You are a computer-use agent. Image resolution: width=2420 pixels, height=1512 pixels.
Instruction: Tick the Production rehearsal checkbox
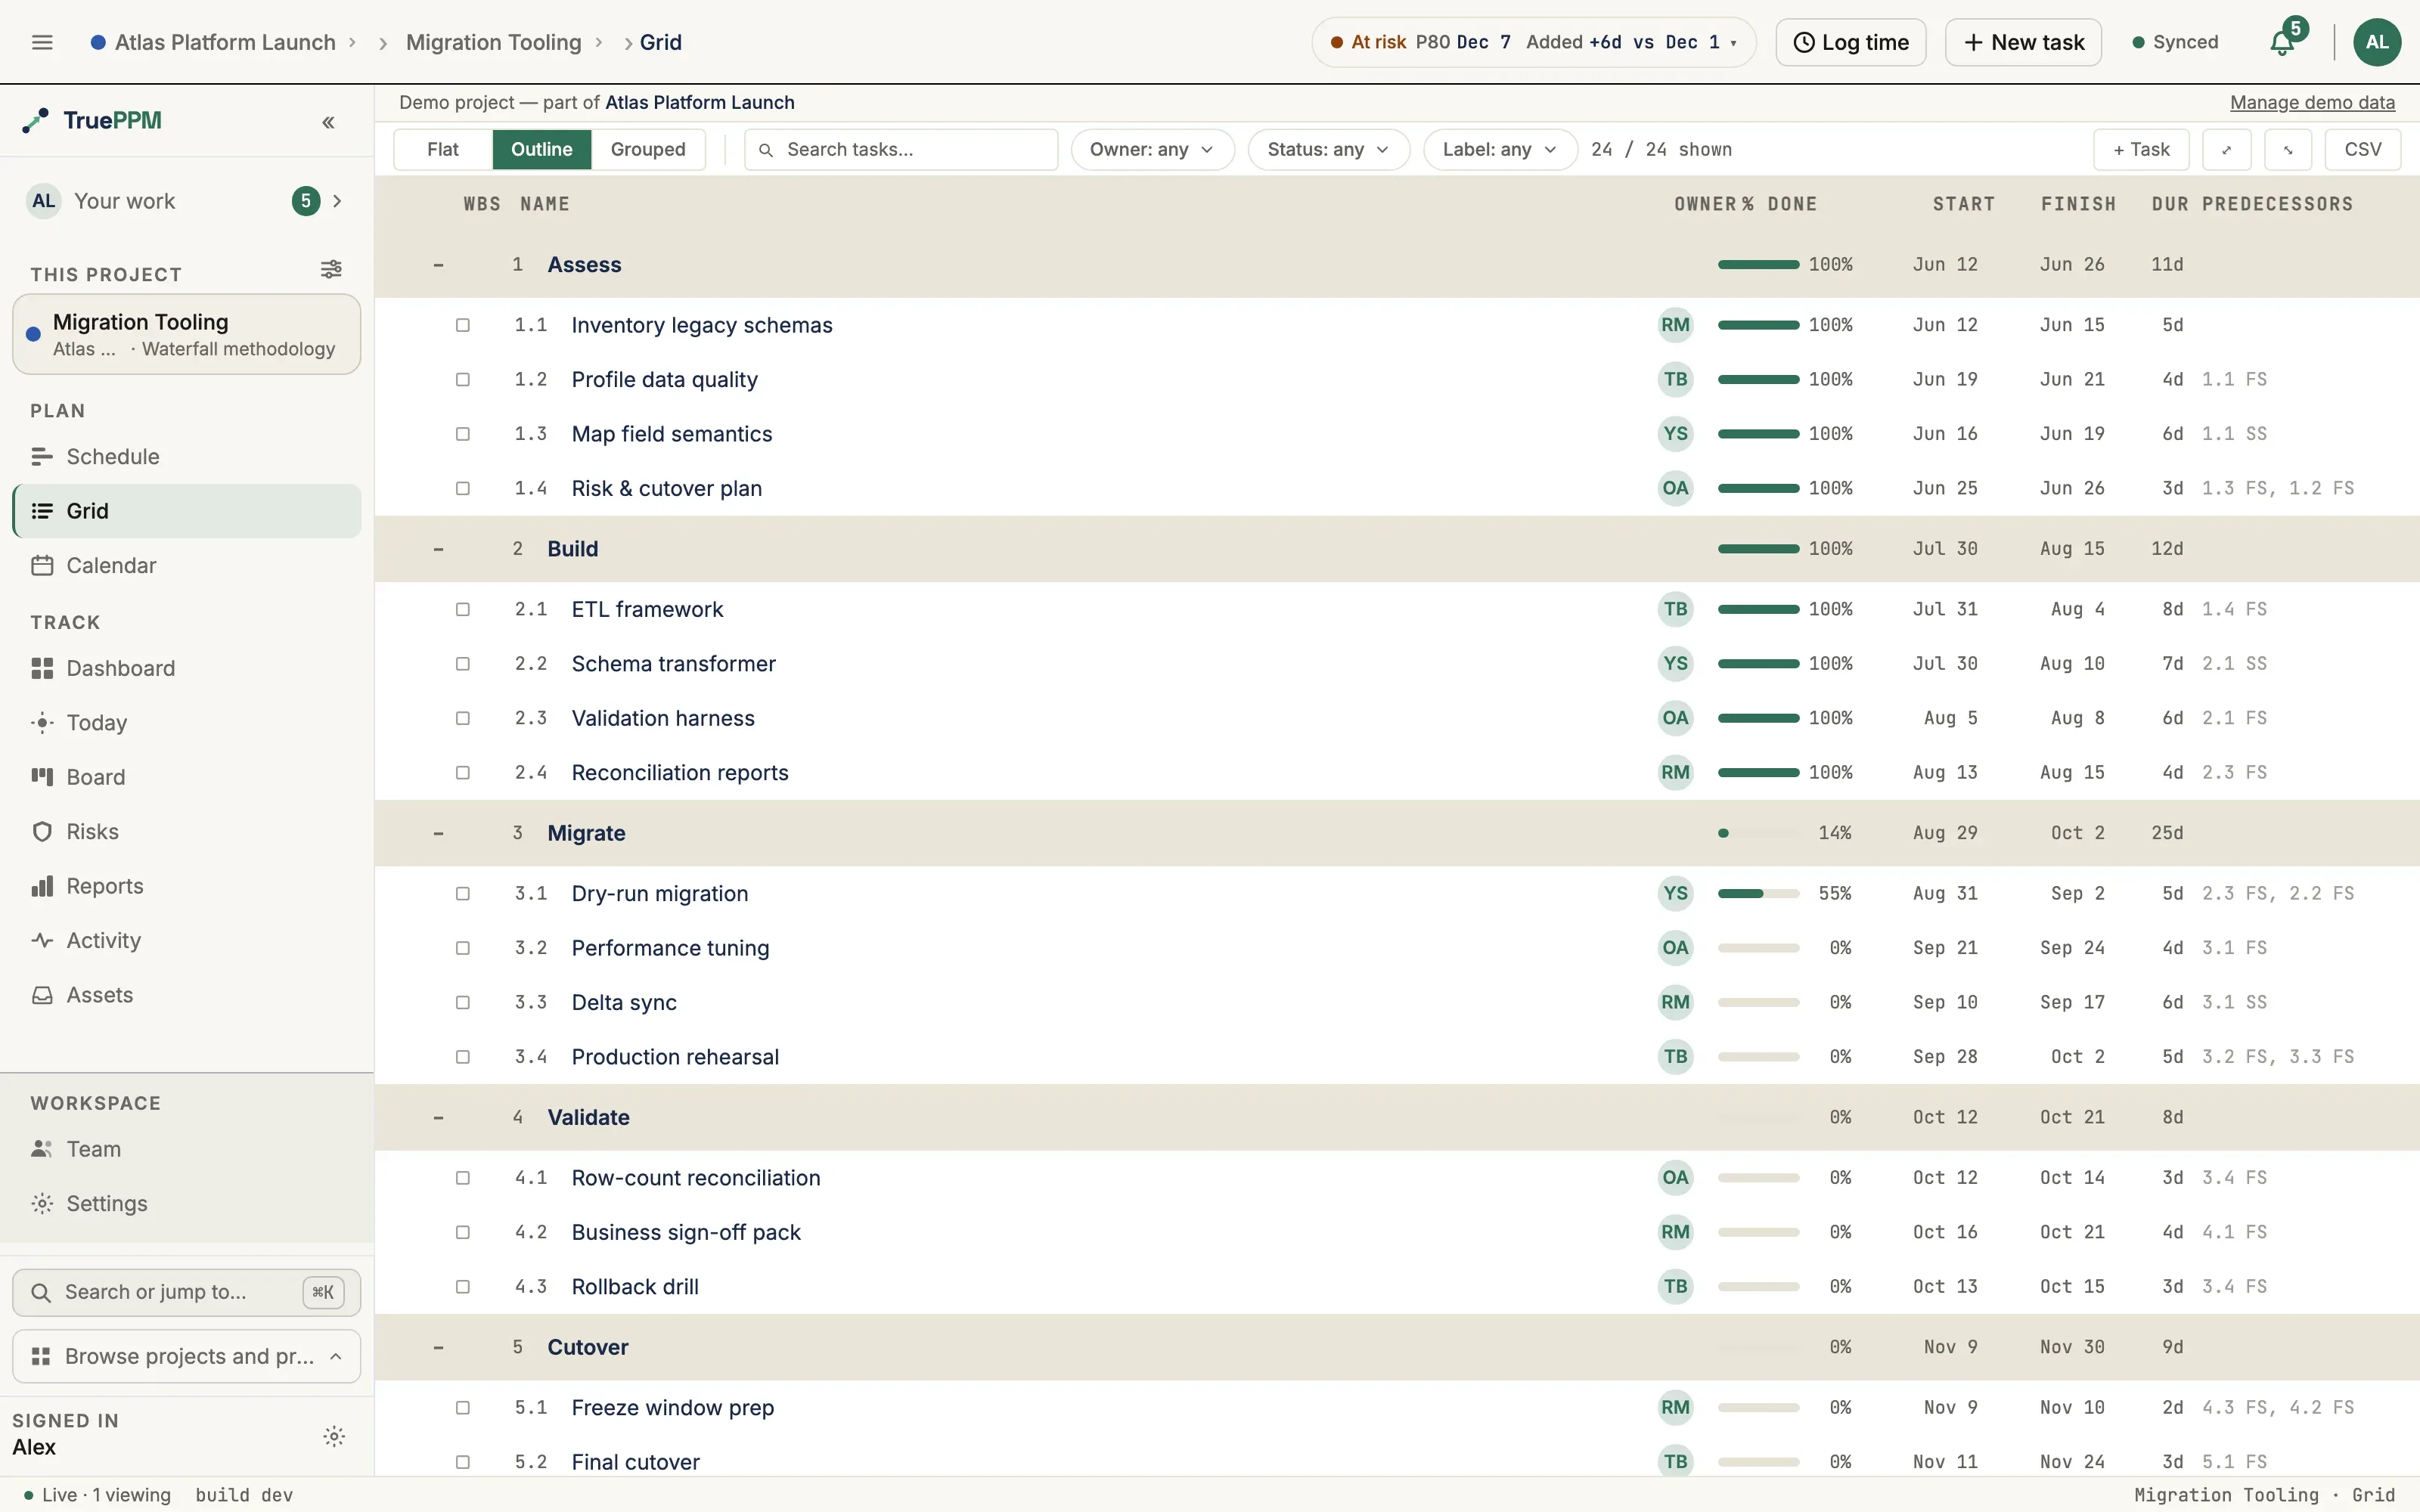click(463, 1057)
